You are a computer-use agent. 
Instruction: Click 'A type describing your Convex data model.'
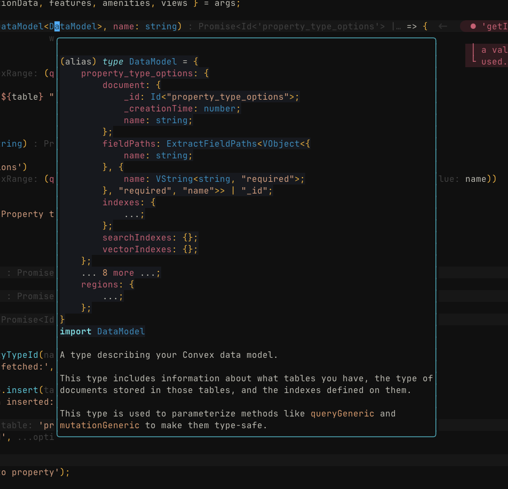(x=169, y=355)
